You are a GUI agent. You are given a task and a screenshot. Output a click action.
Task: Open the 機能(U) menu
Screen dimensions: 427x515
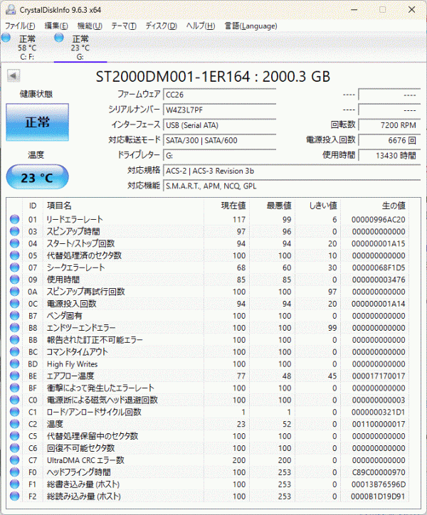(x=90, y=26)
